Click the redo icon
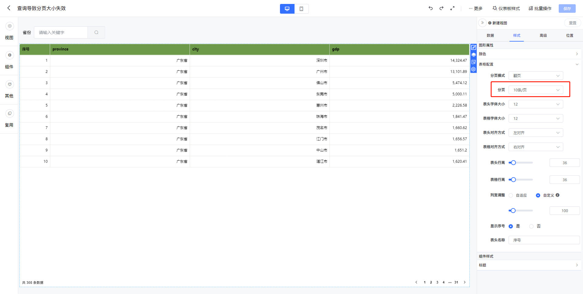 point(442,8)
